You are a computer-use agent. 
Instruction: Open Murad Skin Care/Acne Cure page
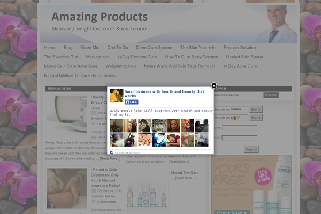point(71,66)
